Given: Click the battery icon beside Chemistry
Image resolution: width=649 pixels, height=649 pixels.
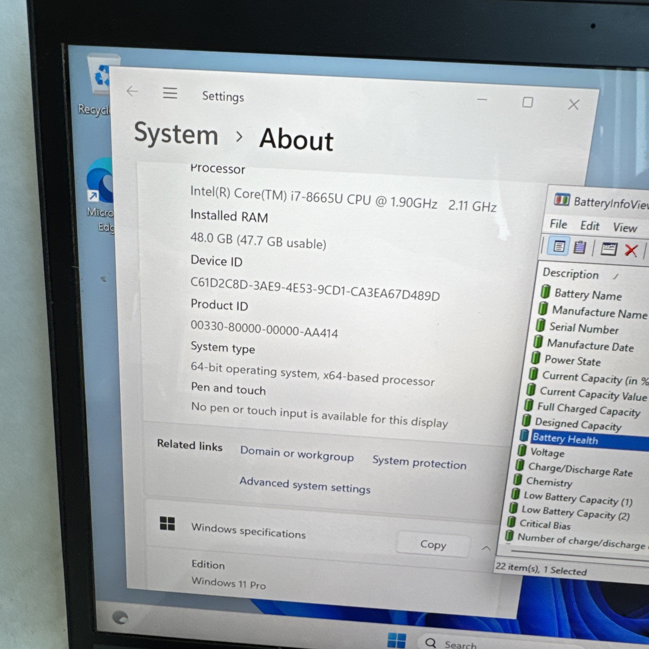Looking at the screenshot, I should coord(517,479).
